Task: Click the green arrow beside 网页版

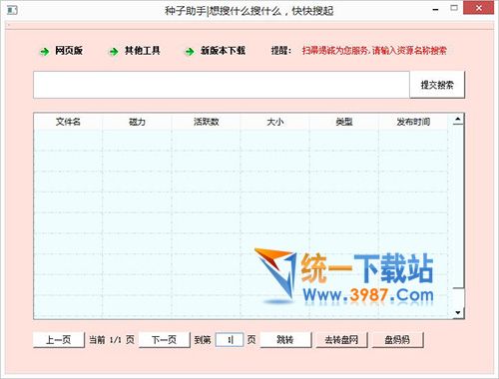Action: 44,52
